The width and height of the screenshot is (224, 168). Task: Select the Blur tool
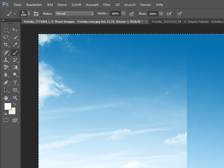coord(6,74)
